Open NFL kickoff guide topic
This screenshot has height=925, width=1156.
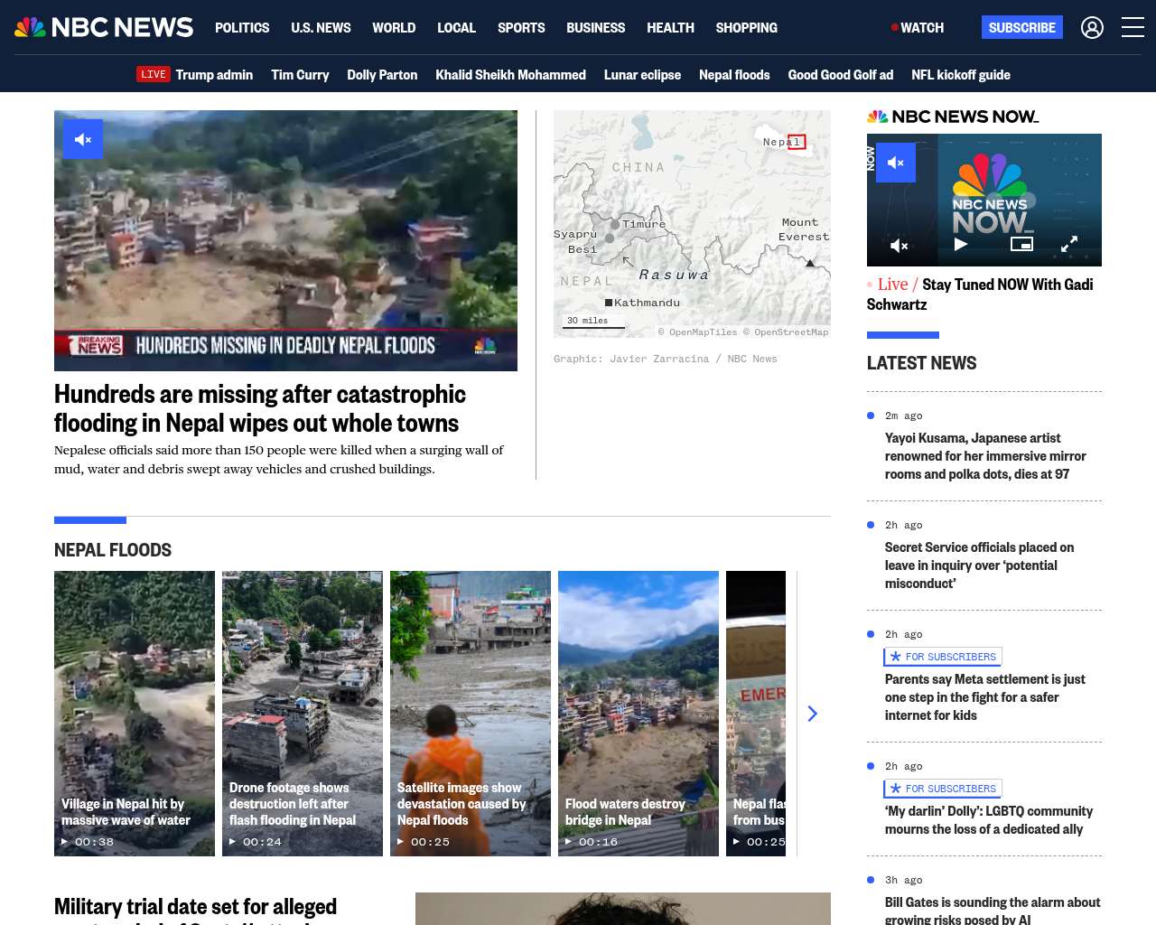pos(961,75)
